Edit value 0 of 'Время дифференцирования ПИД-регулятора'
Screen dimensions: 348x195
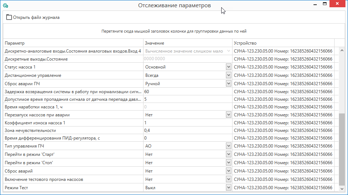[188, 138]
